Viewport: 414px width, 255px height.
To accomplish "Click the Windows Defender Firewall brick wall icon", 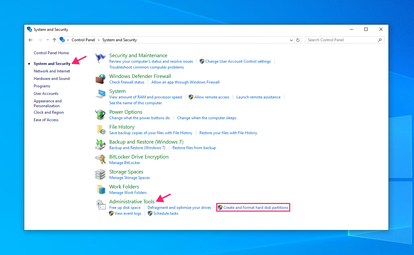I will (101, 79).
